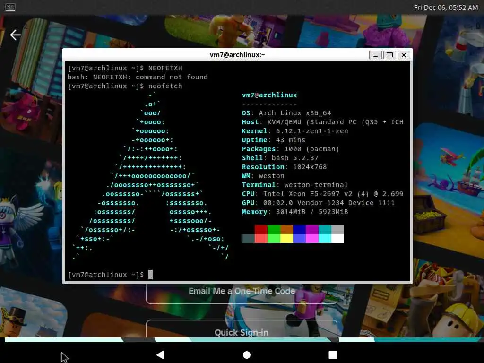Click the CPU: Intel Xeon line

click(x=322, y=193)
